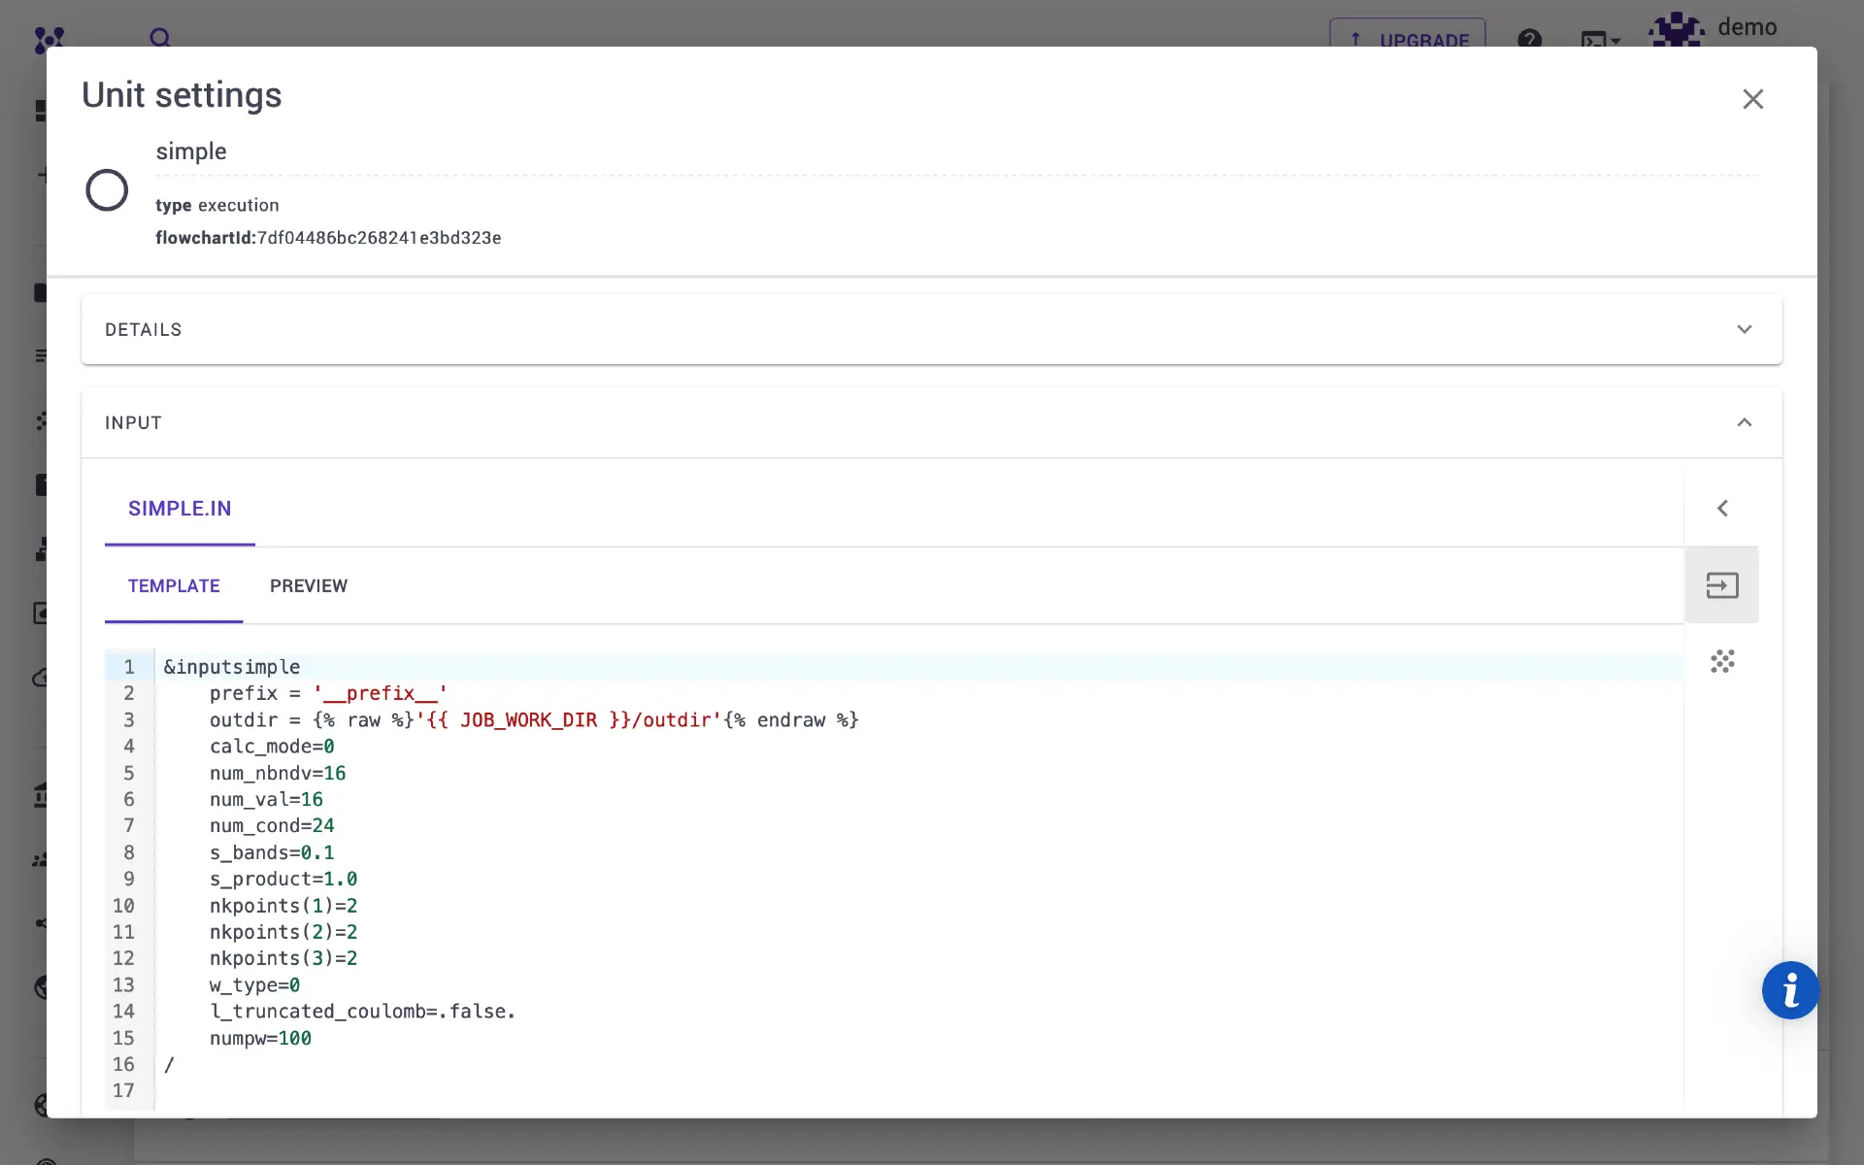Select the TEMPLATE view mode
Viewport: 1864px width, 1165px height.
[x=173, y=585]
